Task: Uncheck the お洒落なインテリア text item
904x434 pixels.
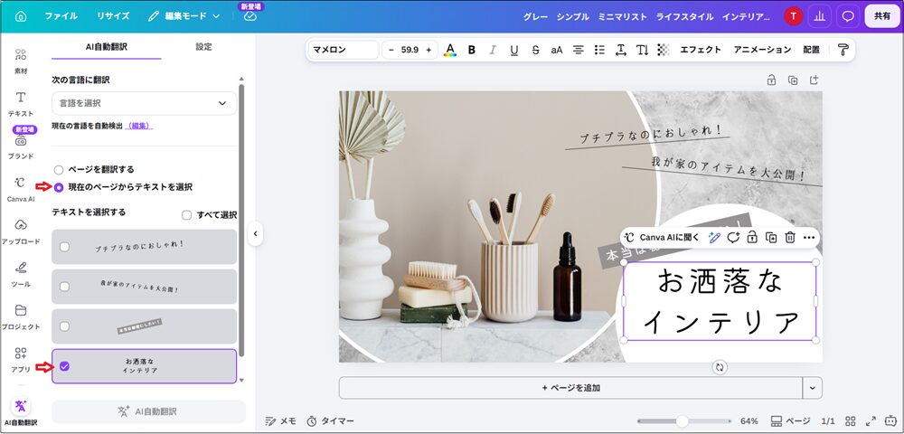Action: (64, 366)
